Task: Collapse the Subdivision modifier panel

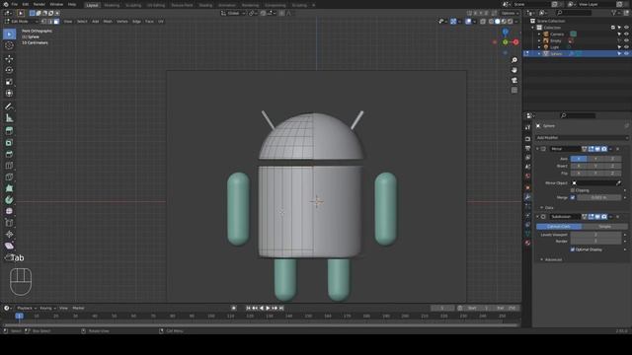Action: [537, 217]
